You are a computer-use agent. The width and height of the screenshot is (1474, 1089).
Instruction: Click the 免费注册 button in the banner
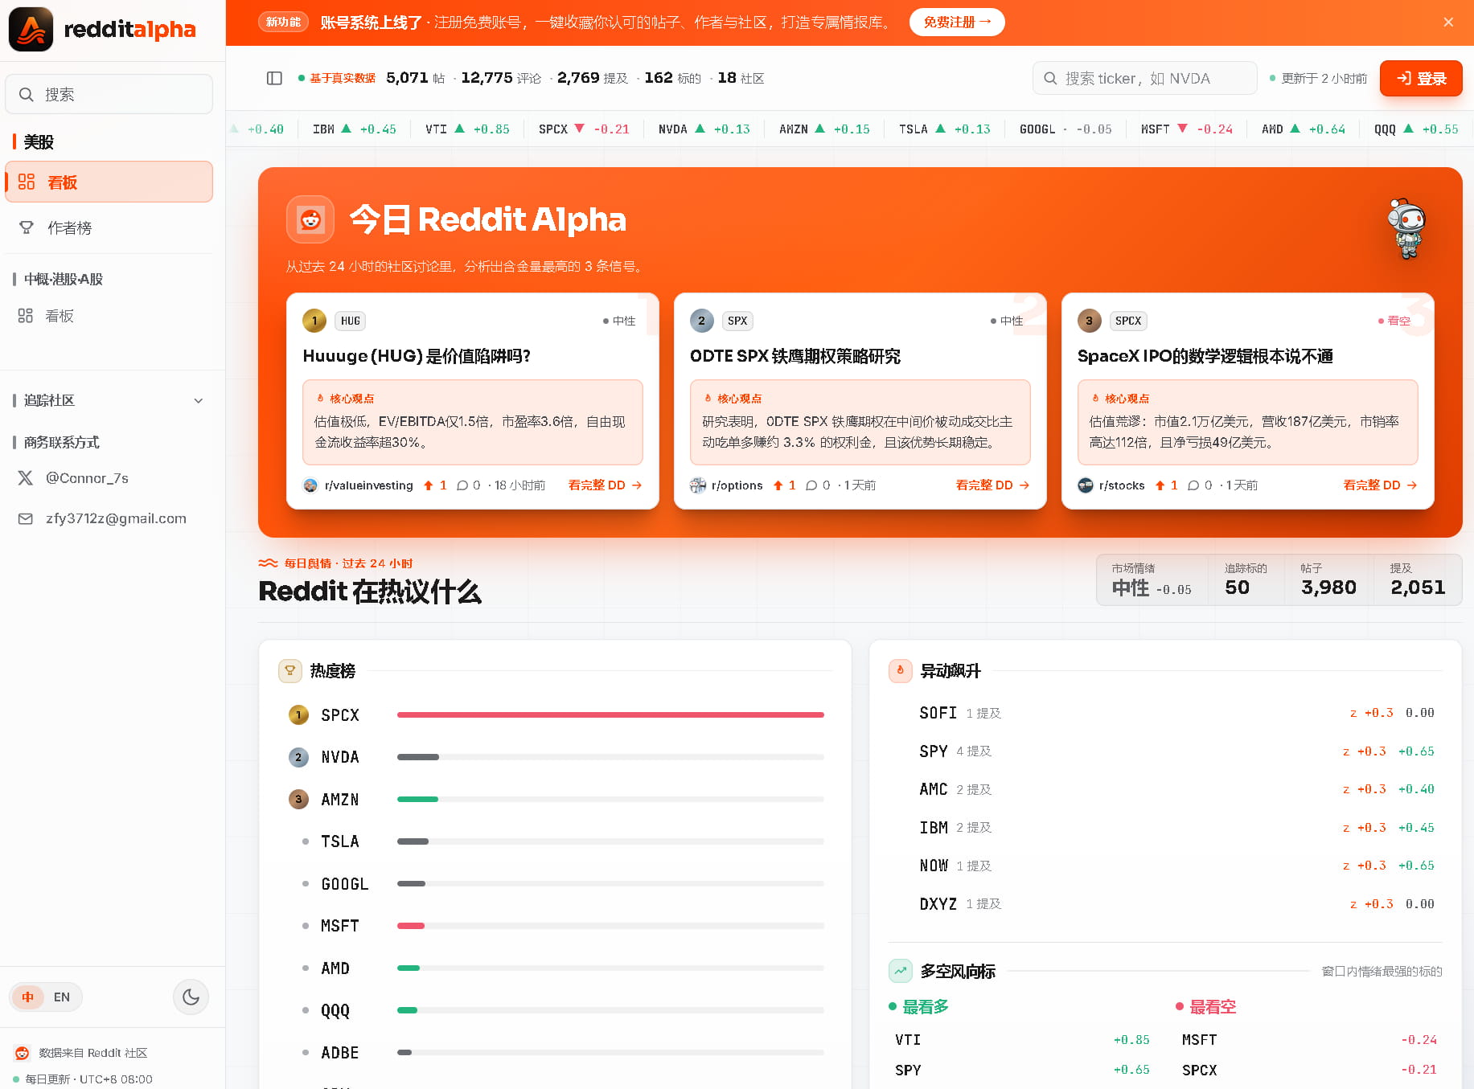(957, 23)
